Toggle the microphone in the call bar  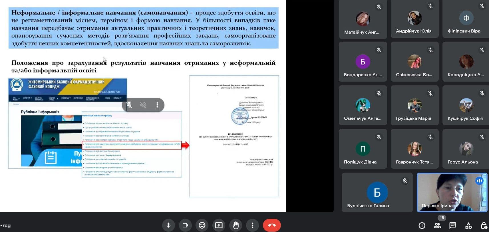click(168, 225)
